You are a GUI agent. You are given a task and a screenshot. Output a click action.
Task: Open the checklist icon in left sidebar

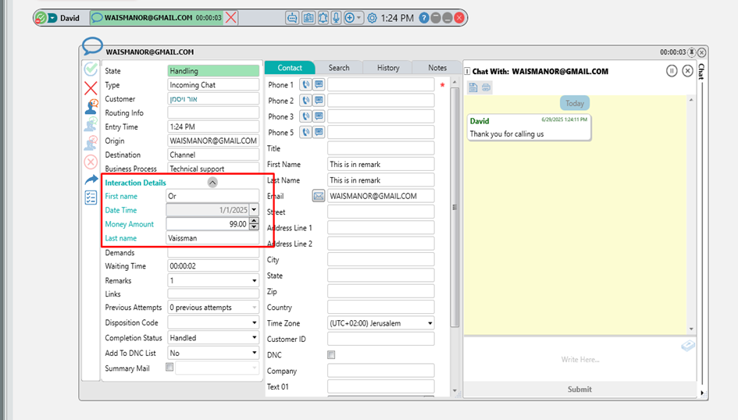(x=91, y=198)
